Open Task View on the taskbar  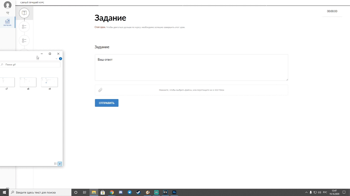(x=85, y=192)
